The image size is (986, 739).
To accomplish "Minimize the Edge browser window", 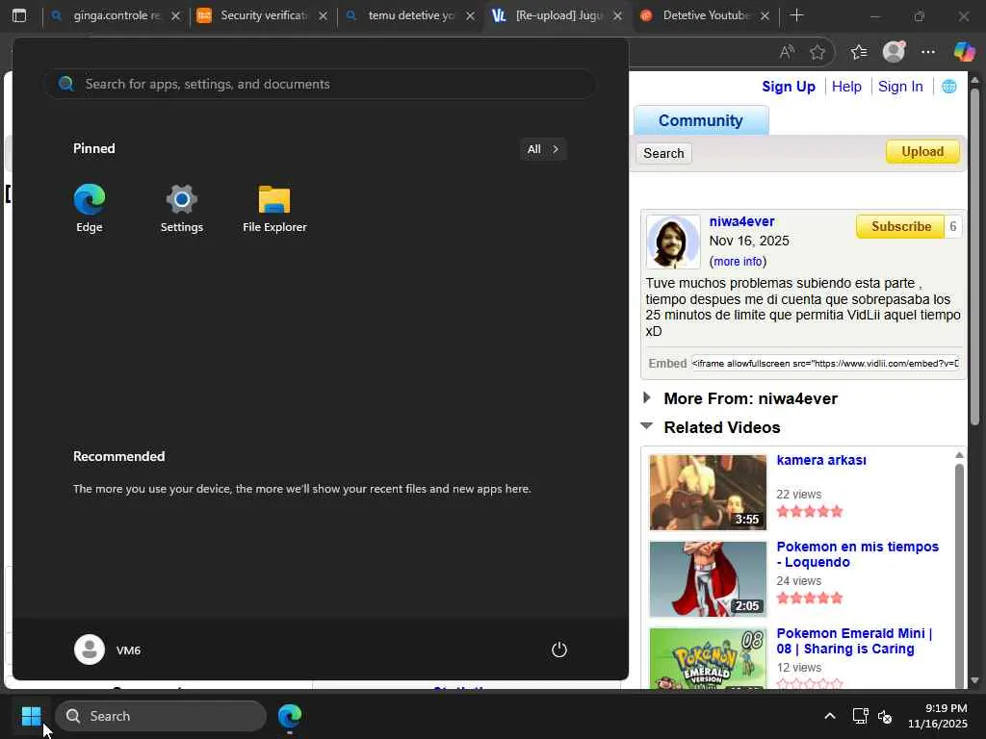I will pos(874,15).
